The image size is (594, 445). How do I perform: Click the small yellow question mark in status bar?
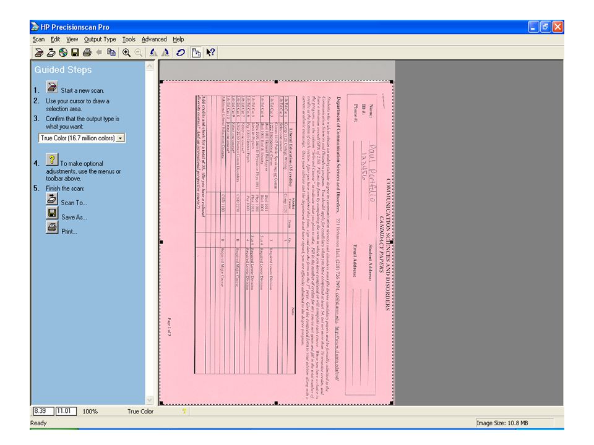click(x=184, y=411)
